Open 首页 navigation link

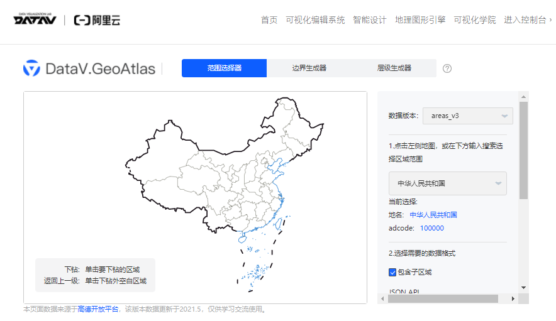(x=269, y=20)
